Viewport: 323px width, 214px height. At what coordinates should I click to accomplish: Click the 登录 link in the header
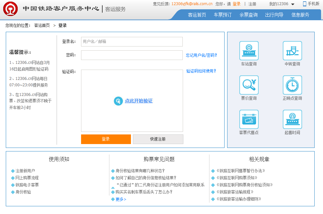(236, 4)
